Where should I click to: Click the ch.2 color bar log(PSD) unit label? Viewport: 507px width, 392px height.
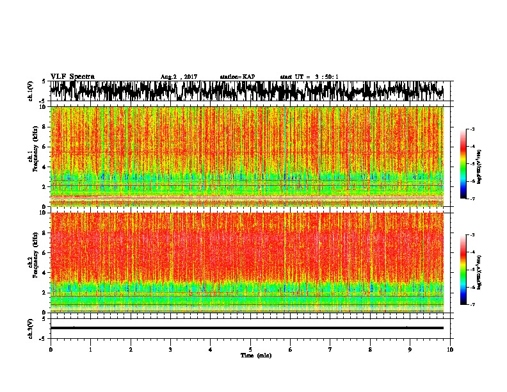[x=479, y=272]
